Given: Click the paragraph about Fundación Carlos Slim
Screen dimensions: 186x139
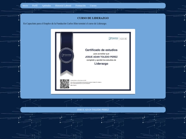Looking at the screenshot, I should click(65, 24).
